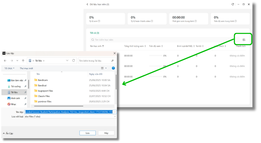Click help icon next to Tỷ lệ hoàn thành video

point(152,21)
